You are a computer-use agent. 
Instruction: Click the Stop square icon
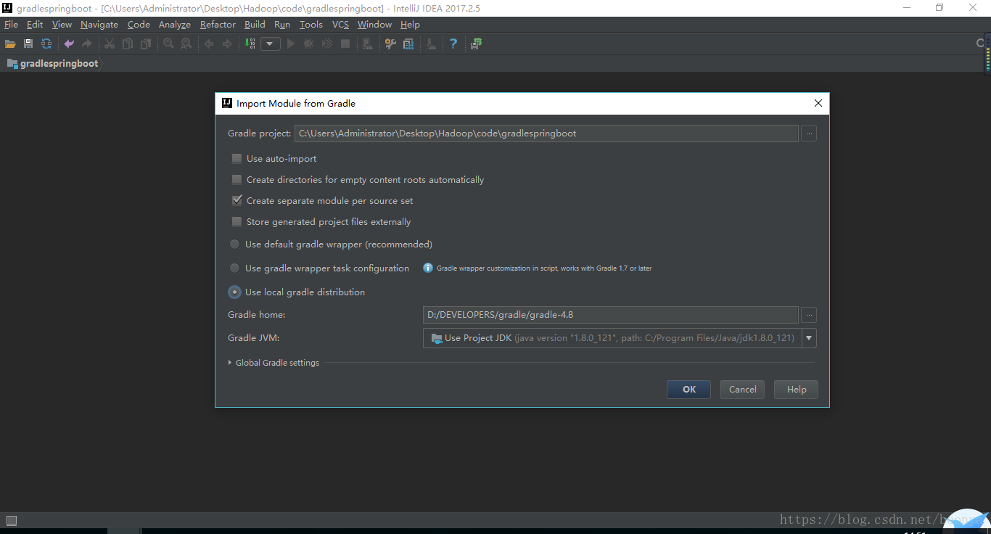345,44
